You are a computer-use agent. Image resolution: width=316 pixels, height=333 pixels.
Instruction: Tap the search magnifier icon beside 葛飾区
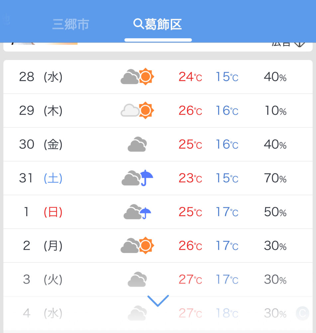click(x=139, y=24)
